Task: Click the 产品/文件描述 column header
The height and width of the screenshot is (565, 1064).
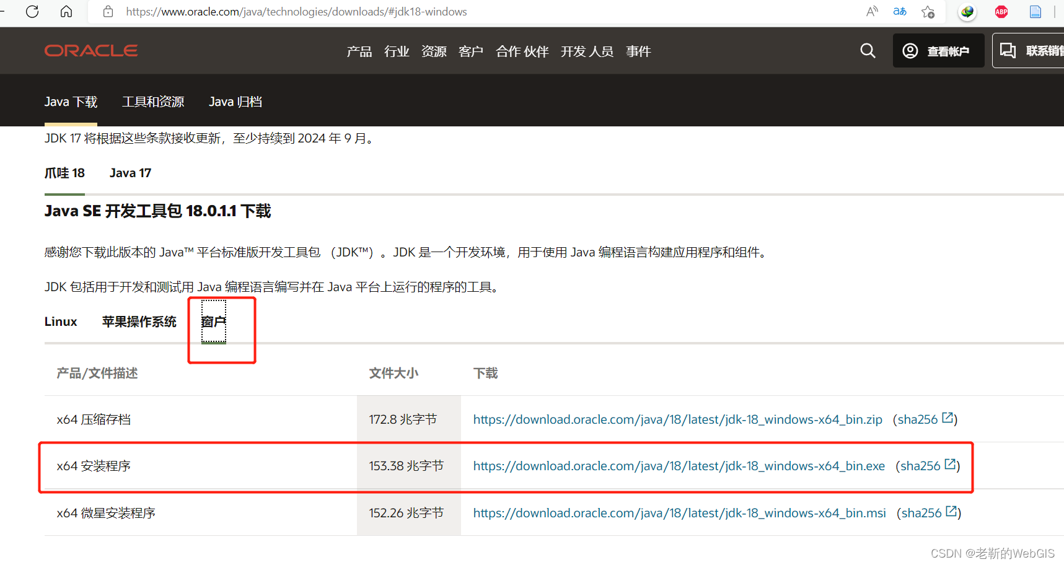Action: pyautogui.click(x=97, y=373)
